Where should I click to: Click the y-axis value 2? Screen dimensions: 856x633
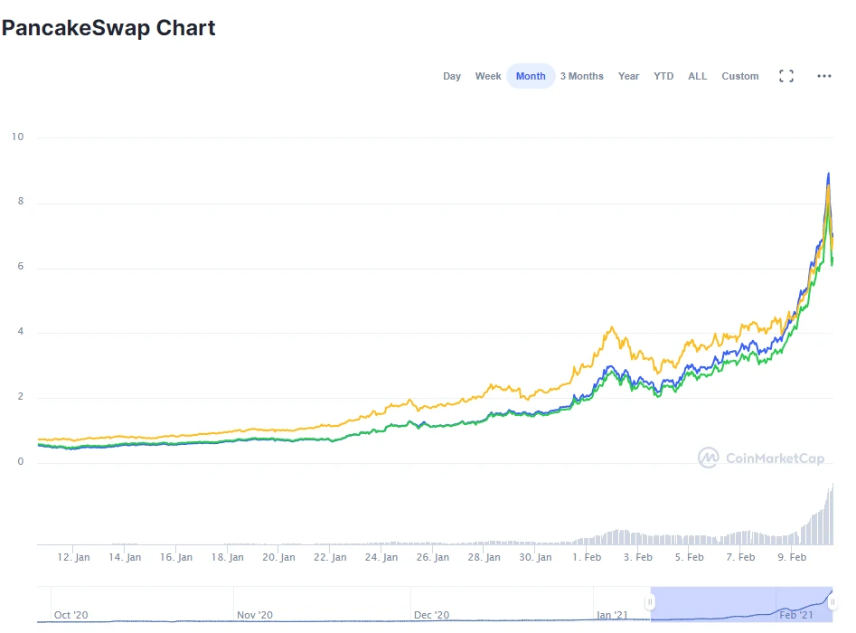21,396
